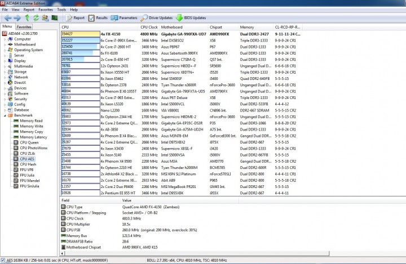
Task: Open Parameters from the toolbar
Action: pos(124,18)
